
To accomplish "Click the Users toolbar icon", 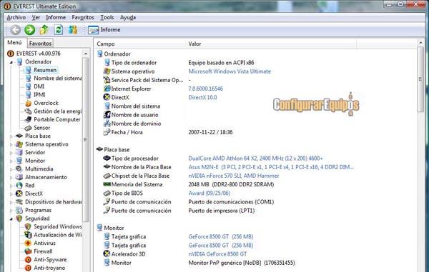I will coord(72,30).
